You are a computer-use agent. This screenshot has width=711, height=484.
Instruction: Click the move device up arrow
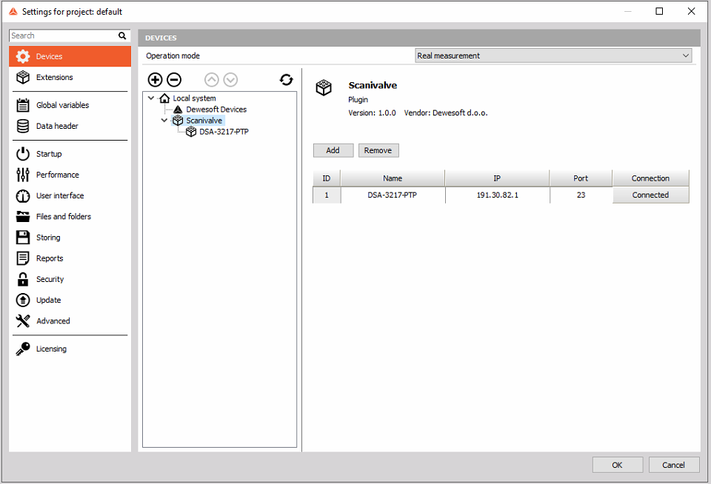click(211, 80)
